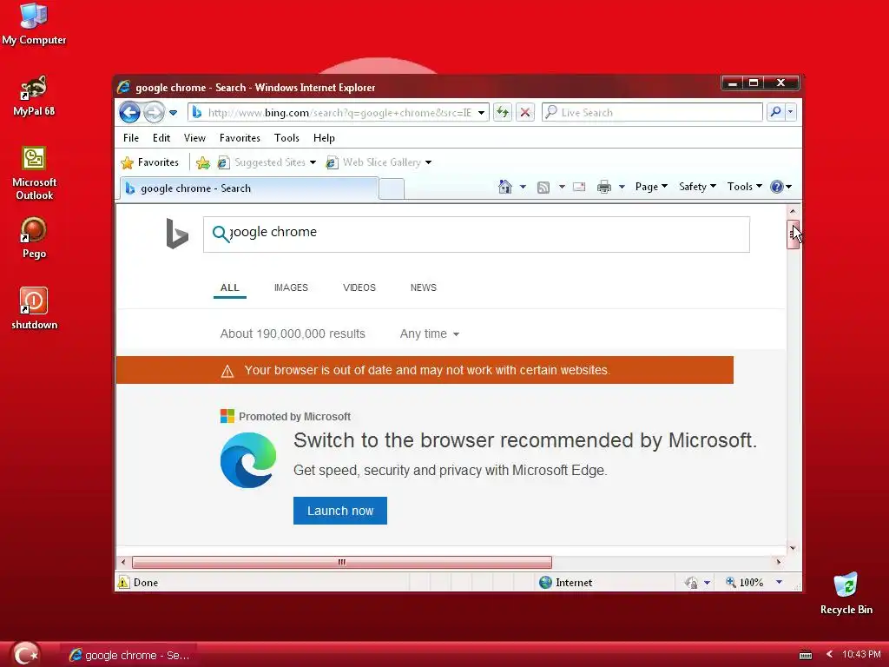Open Favorites center star button
The image size is (889, 667).
[x=149, y=162]
